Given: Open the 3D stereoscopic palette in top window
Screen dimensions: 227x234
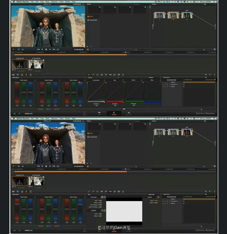Looking at the screenshot, I should (x=119, y=75).
